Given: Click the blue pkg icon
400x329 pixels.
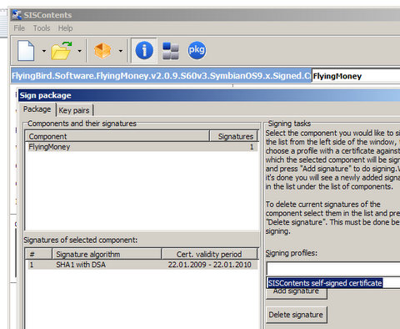Looking at the screenshot, I should point(197,50).
